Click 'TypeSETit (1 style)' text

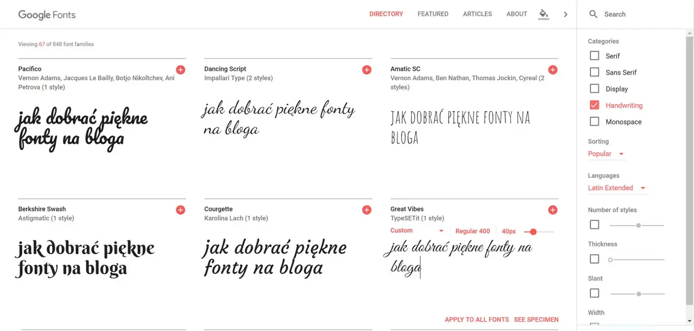click(x=417, y=218)
